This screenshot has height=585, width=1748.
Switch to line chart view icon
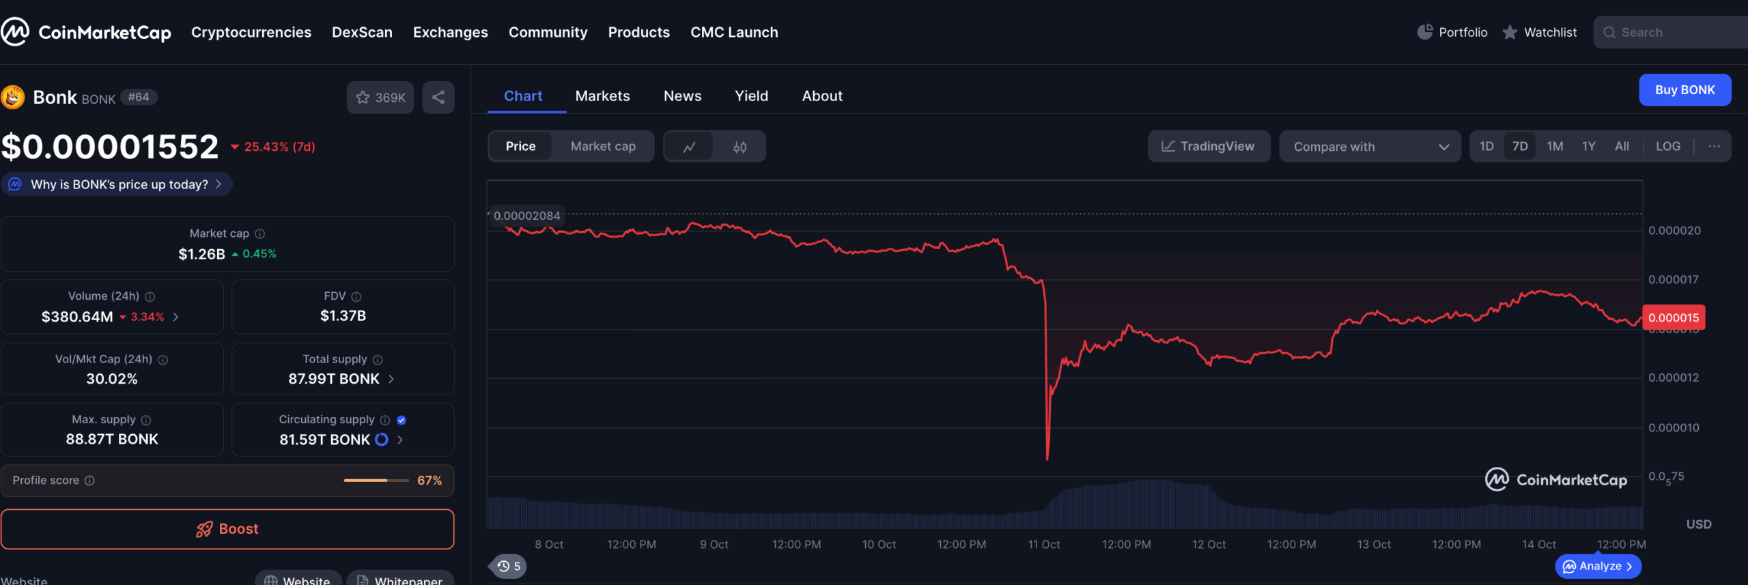coord(689,147)
